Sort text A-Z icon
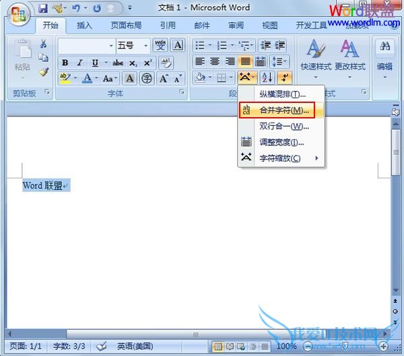Image resolution: width=404 pixels, height=356 pixels. pos(267,77)
